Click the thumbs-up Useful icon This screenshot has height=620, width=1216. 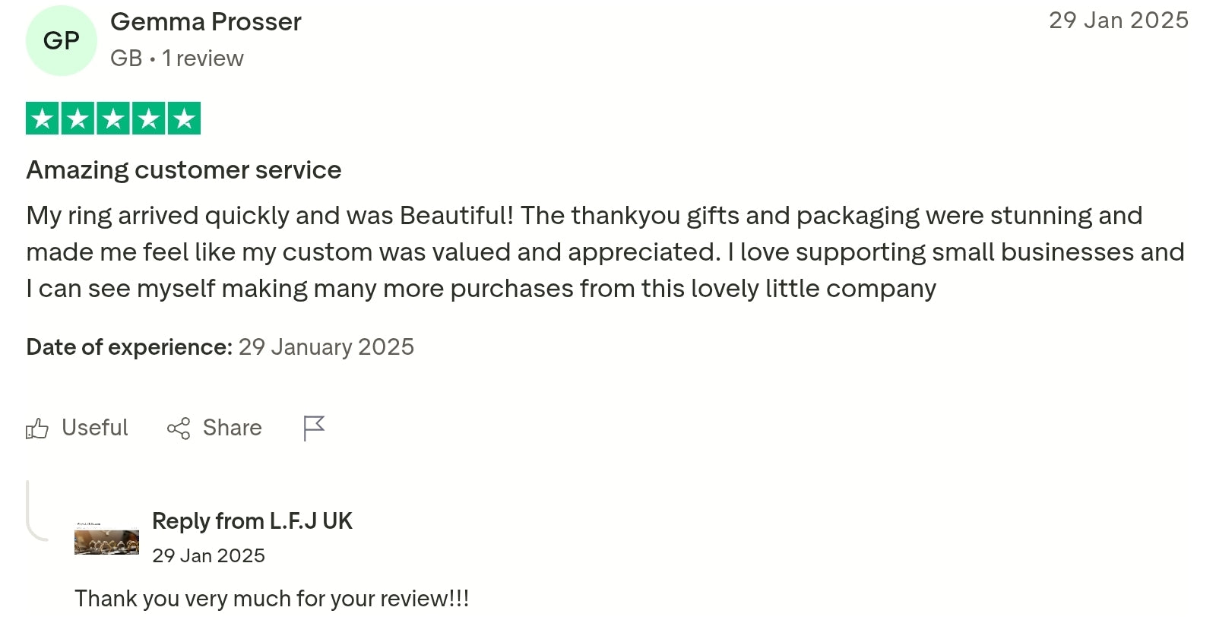(36, 429)
